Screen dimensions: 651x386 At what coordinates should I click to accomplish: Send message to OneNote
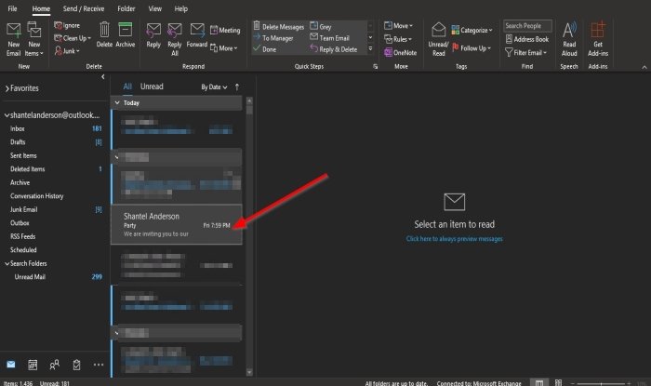point(400,52)
